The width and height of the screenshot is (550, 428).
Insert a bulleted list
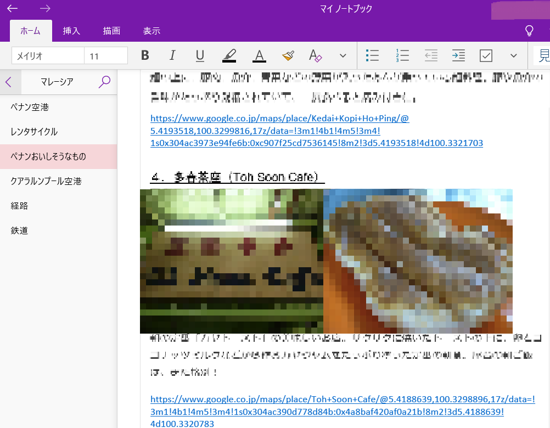372,55
